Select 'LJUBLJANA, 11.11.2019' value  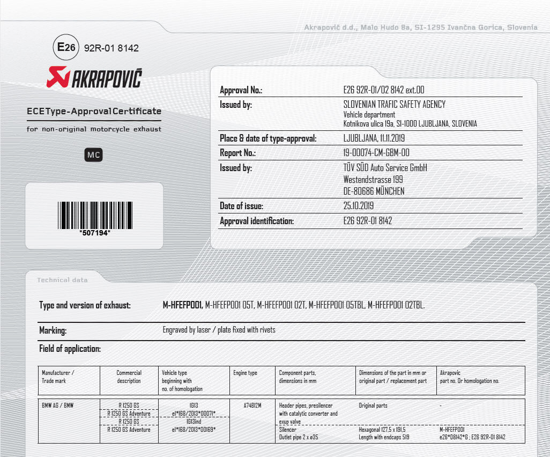pos(374,138)
